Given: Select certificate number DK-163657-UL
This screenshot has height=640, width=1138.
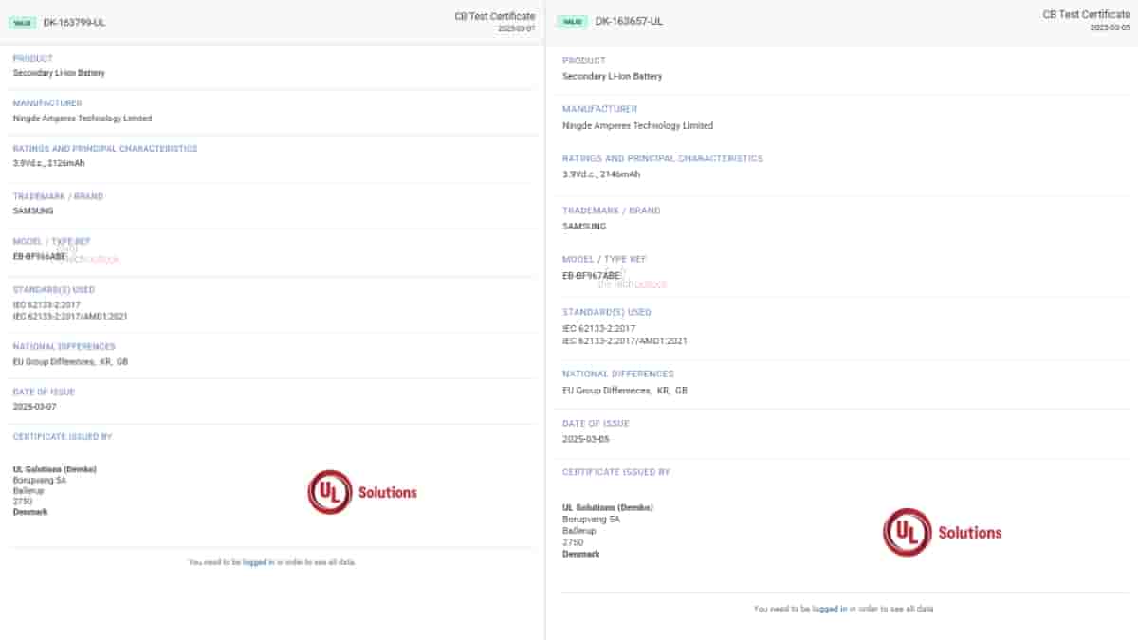Looking at the screenshot, I should click(x=629, y=21).
